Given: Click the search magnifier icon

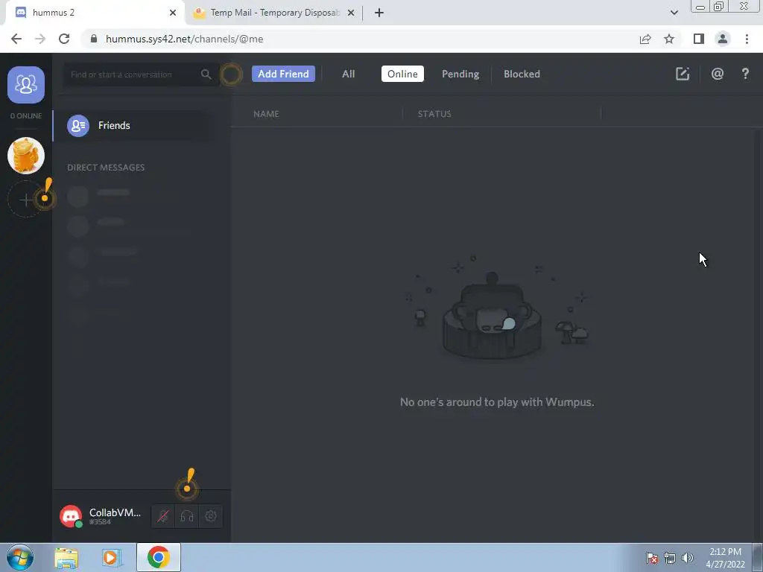Looking at the screenshot, I should 206,74.
